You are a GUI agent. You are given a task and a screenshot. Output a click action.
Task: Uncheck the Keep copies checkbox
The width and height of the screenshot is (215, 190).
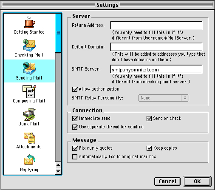(x=149, y=148)
